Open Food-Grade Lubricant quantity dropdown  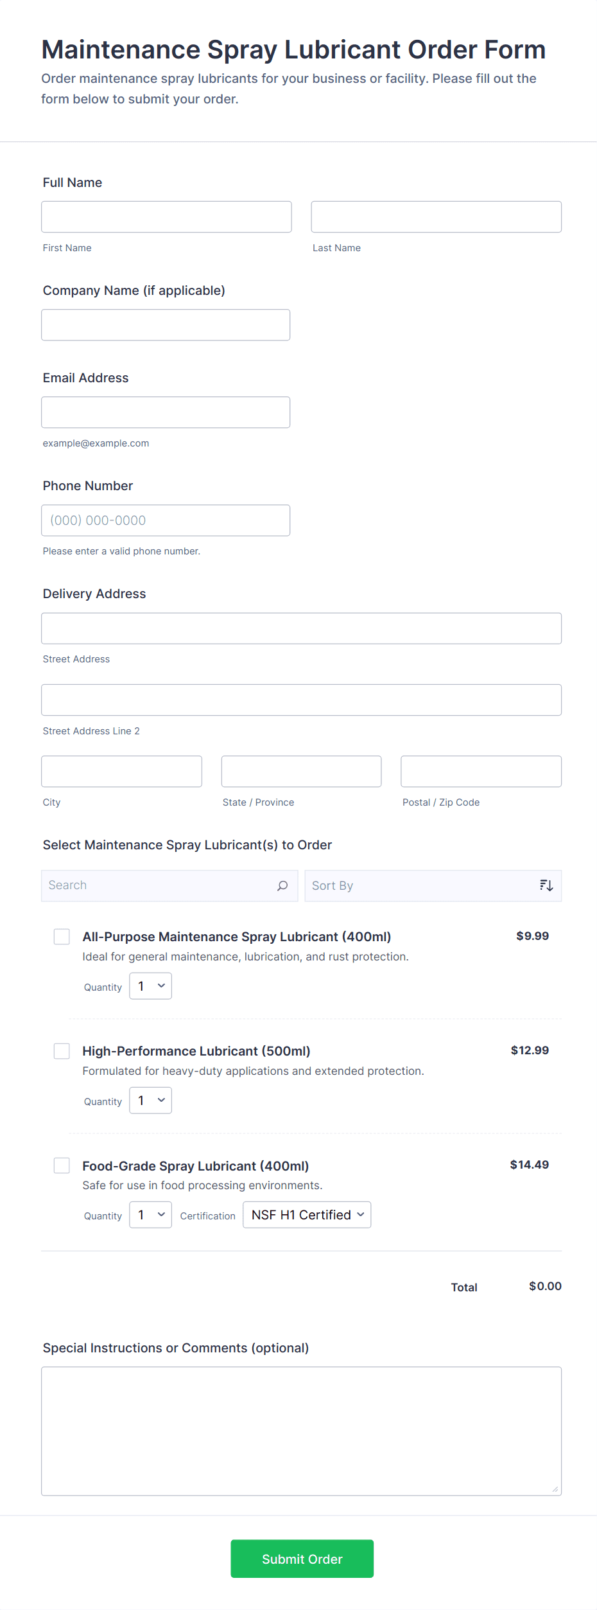click(x=151, y=1215)
